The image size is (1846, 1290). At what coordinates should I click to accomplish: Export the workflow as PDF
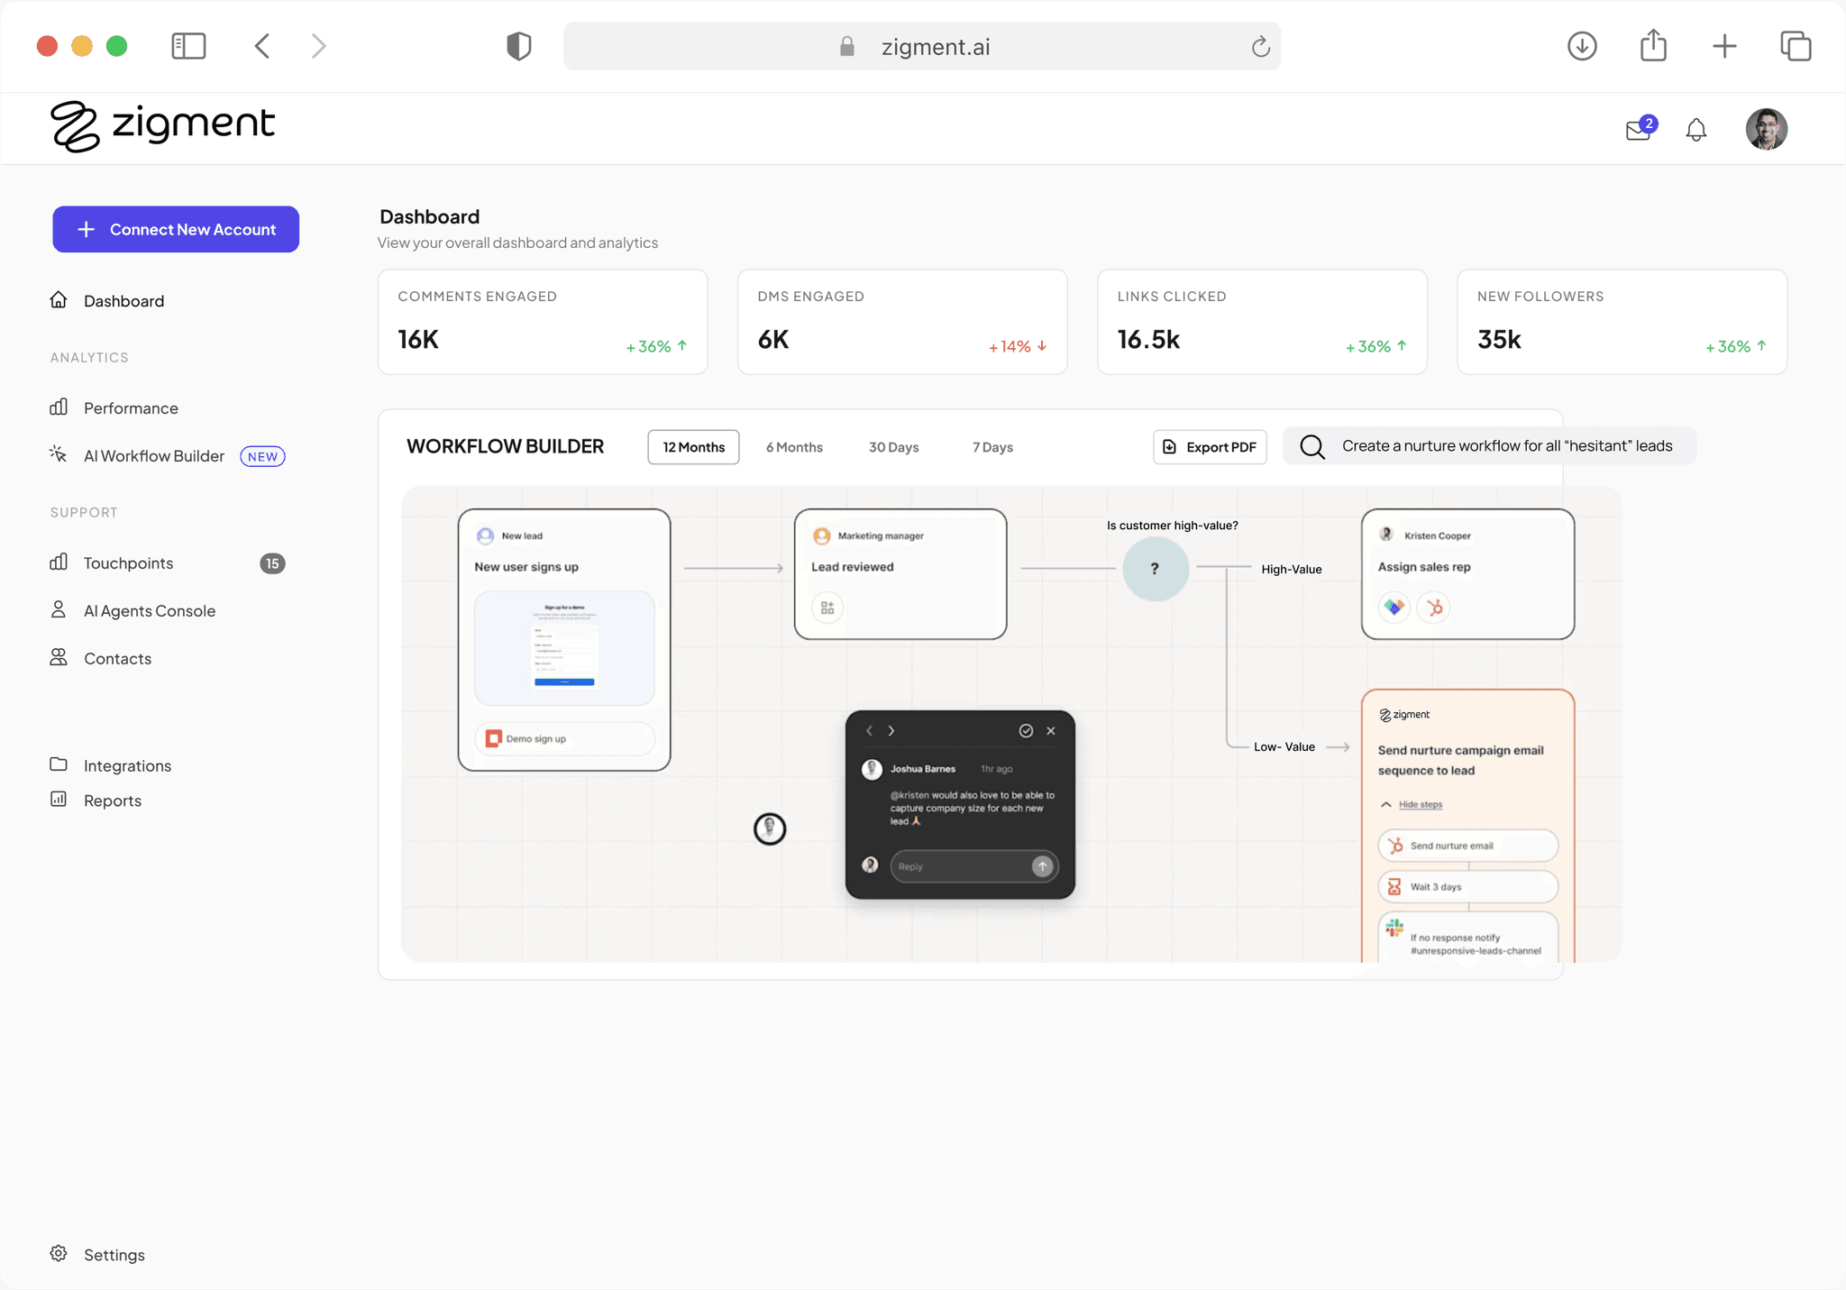click(x=1210, y=446)
